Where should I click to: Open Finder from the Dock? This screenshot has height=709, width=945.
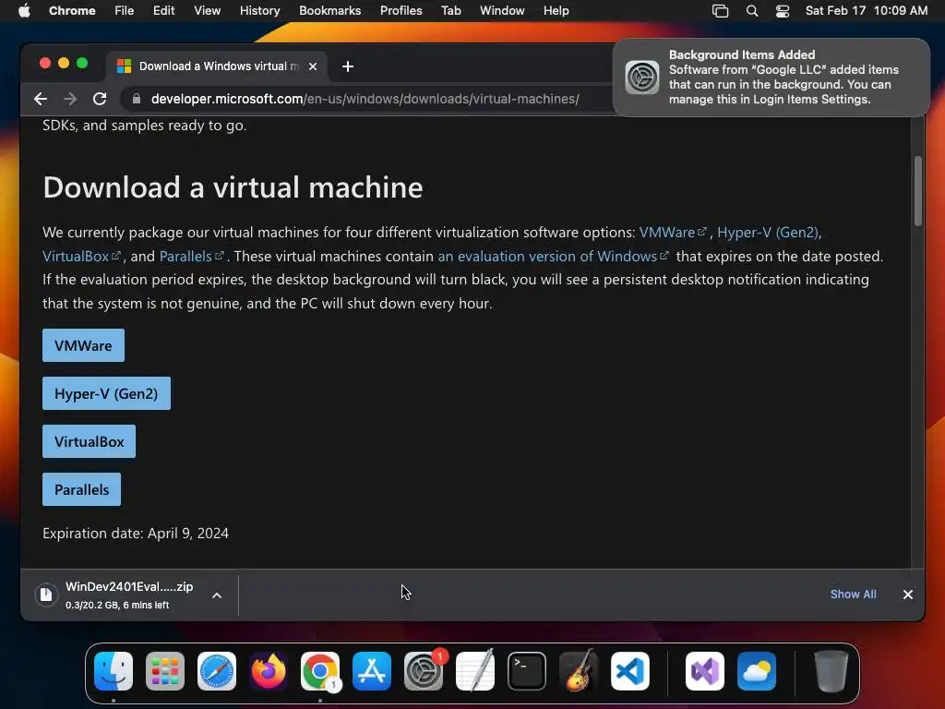click(x=114, y=671)
